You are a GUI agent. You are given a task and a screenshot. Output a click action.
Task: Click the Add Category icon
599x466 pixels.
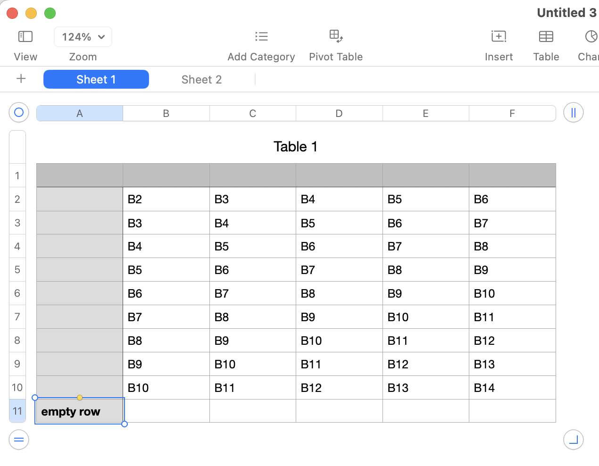coord(261,37)
